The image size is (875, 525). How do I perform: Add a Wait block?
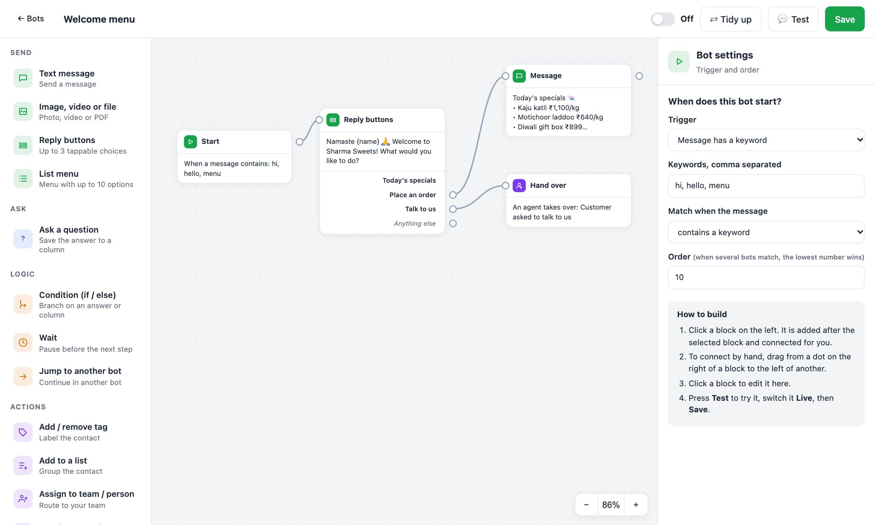(x=75, y=343)
